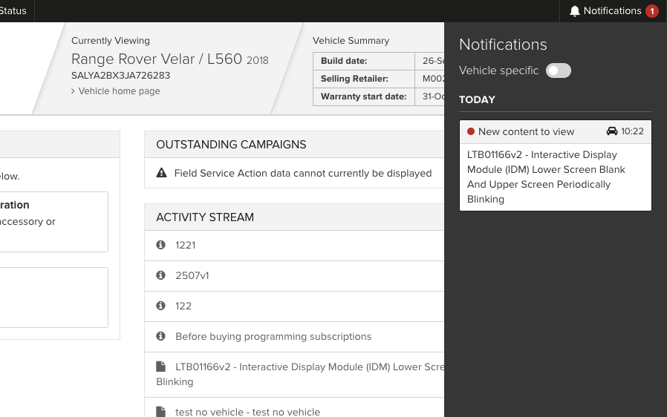
Task: Click document icon beside test no vehicle
Action: click(x=160, y=412)
